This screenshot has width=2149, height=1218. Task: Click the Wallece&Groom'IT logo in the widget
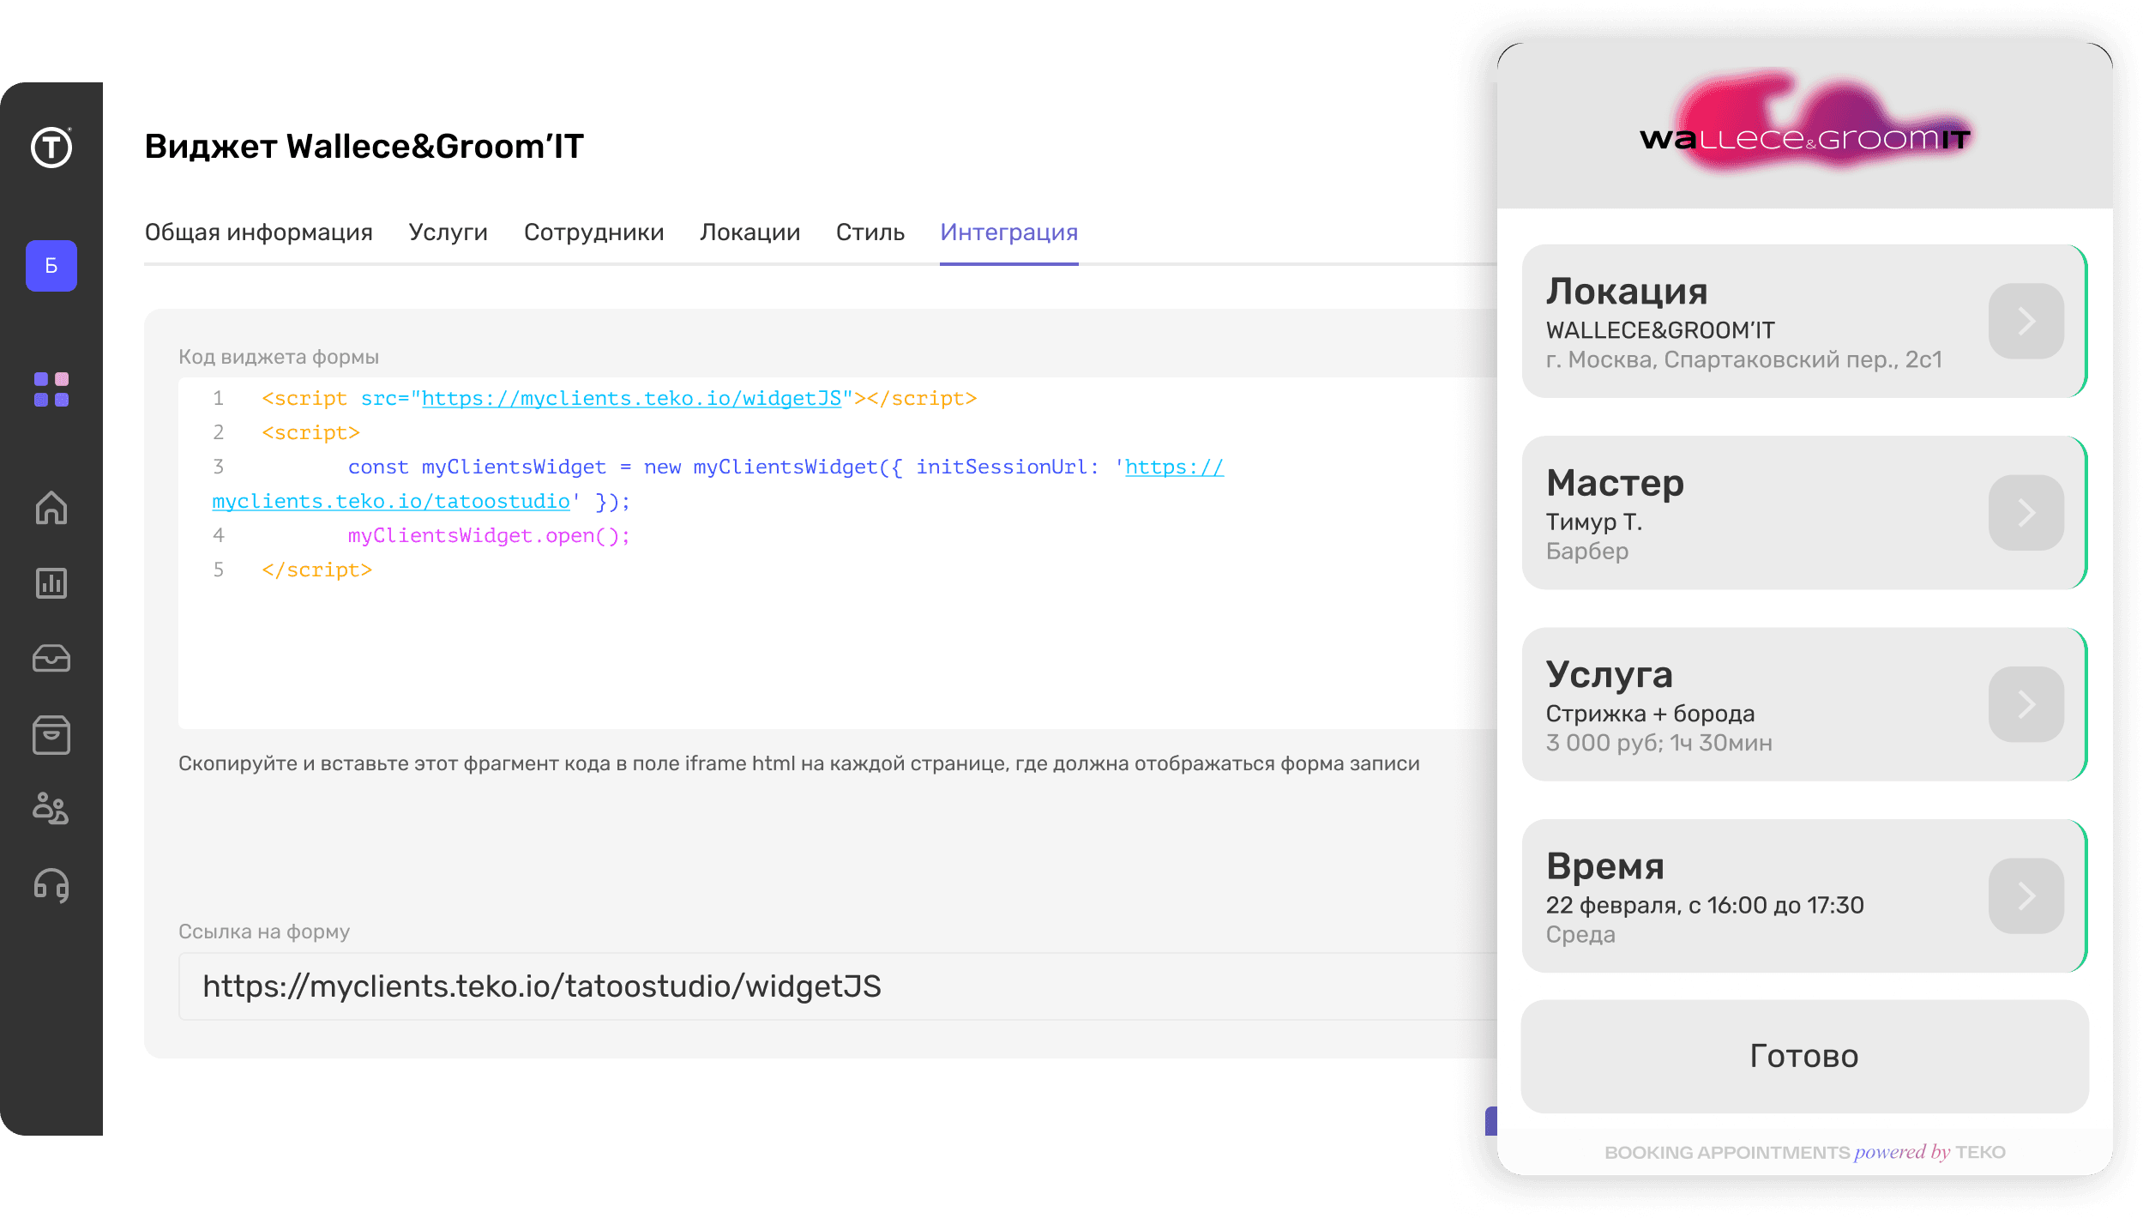pos(1804,124)
